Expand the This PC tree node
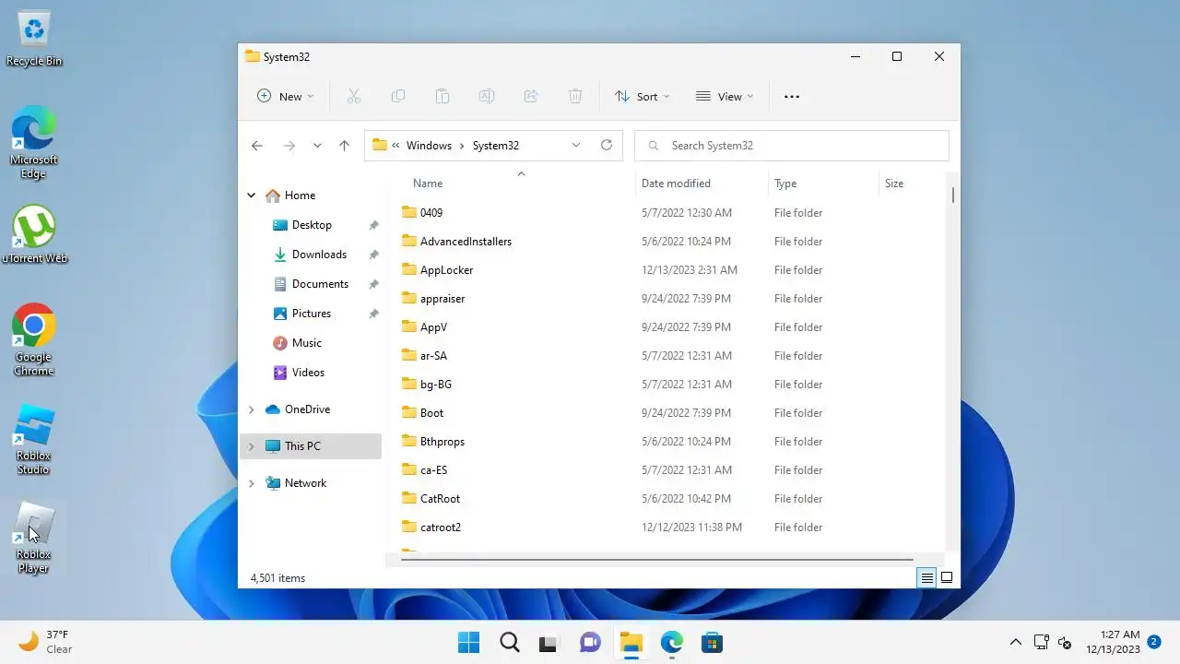Screen dimensions: 1180x664 [251, 446]
